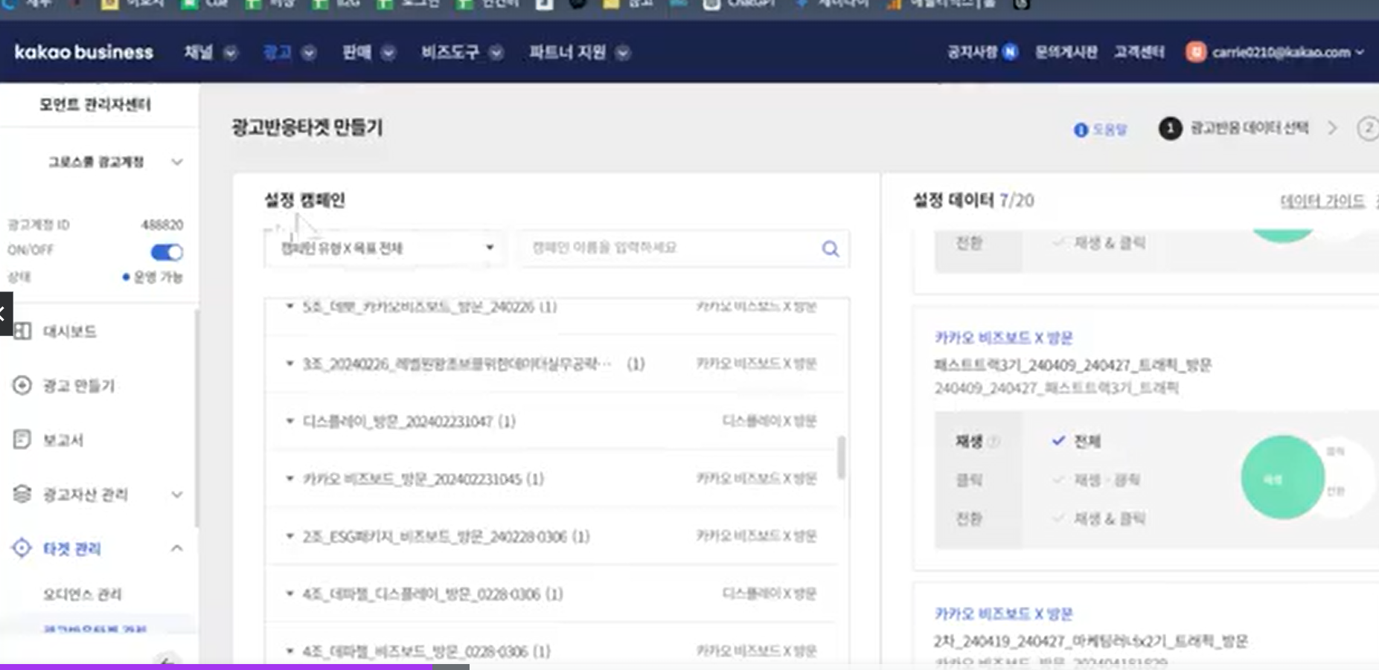
Task: Expand the 광고자산 관리 sidebar section chevron
Action: (177, 495)
